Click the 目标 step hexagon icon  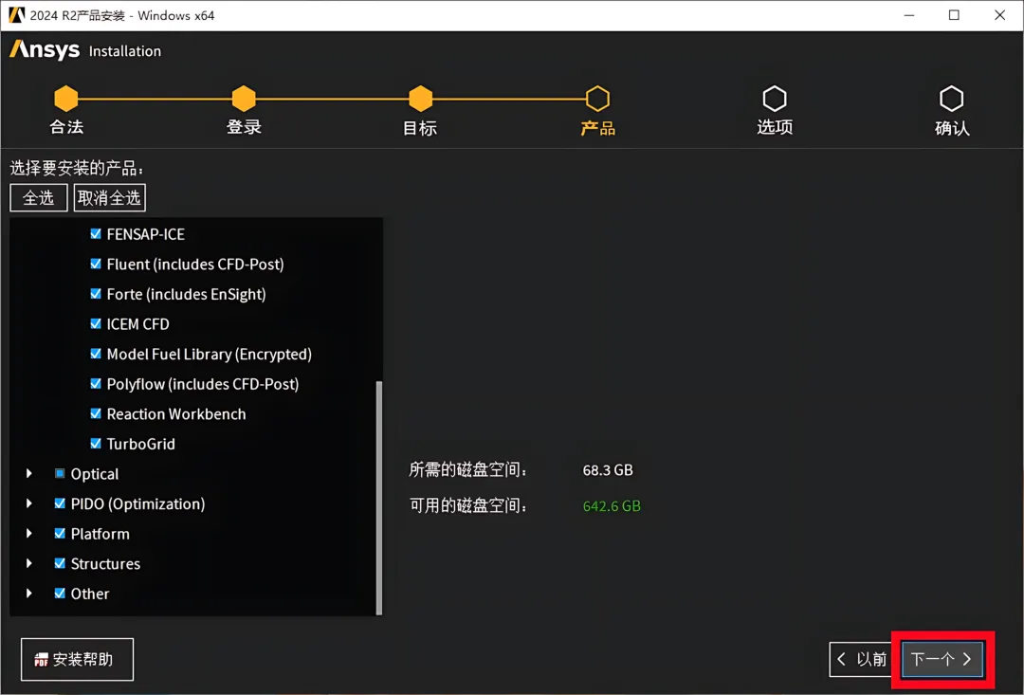pyautogui.click(x=421, y=99)
